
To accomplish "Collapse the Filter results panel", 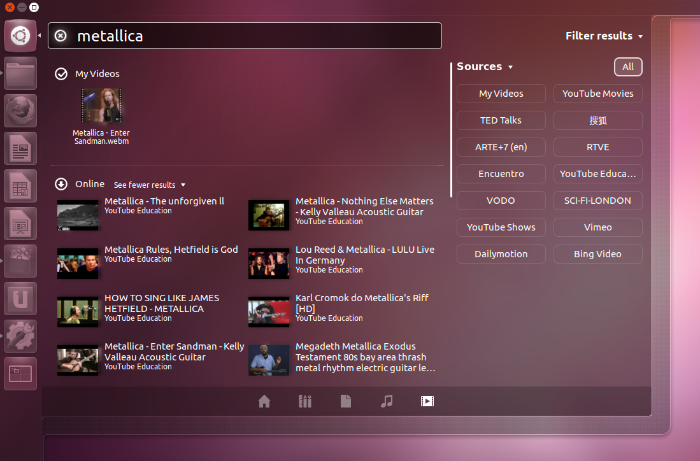I will point(604,36).
